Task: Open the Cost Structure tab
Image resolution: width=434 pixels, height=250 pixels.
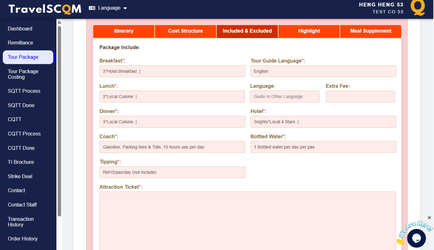Action: tap(185, 31)
